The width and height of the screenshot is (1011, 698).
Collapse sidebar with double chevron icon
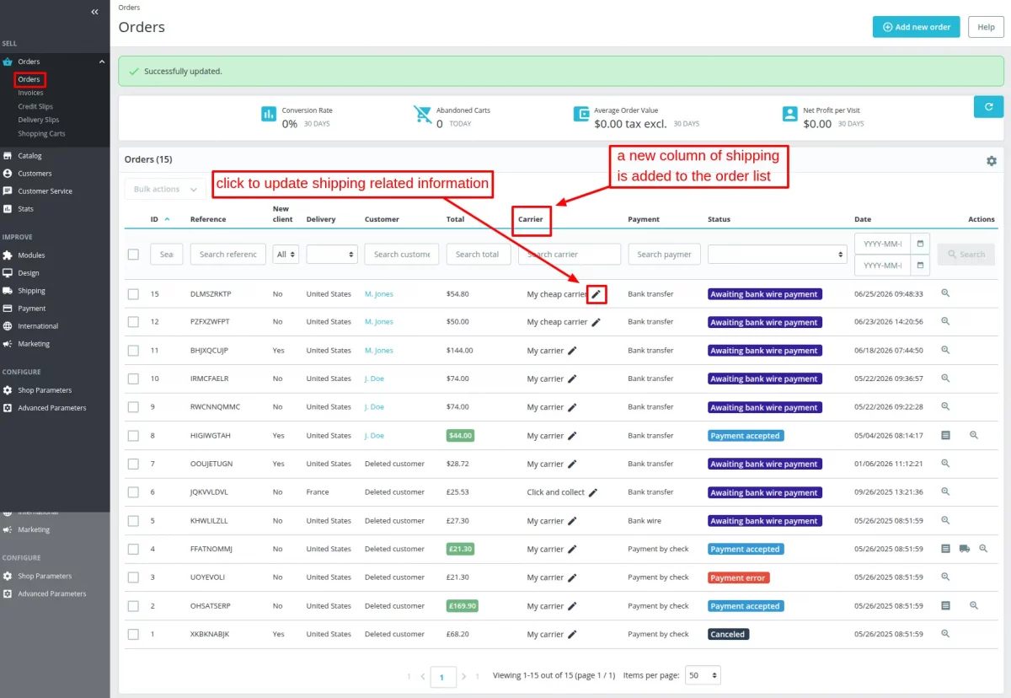94,12
